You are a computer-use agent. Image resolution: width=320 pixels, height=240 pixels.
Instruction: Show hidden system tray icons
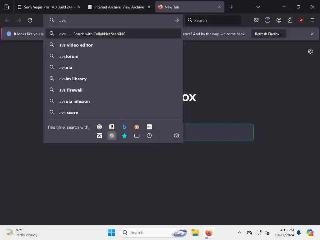pos(239,232)
